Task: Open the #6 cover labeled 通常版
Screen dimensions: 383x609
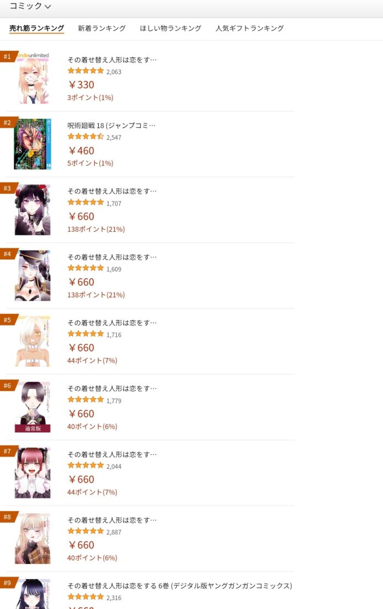Action: [x=32, y=407]
